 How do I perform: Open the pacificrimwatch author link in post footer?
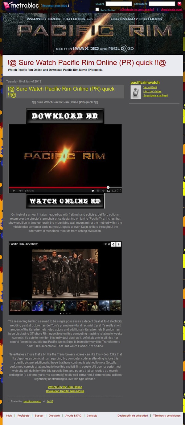32,401
